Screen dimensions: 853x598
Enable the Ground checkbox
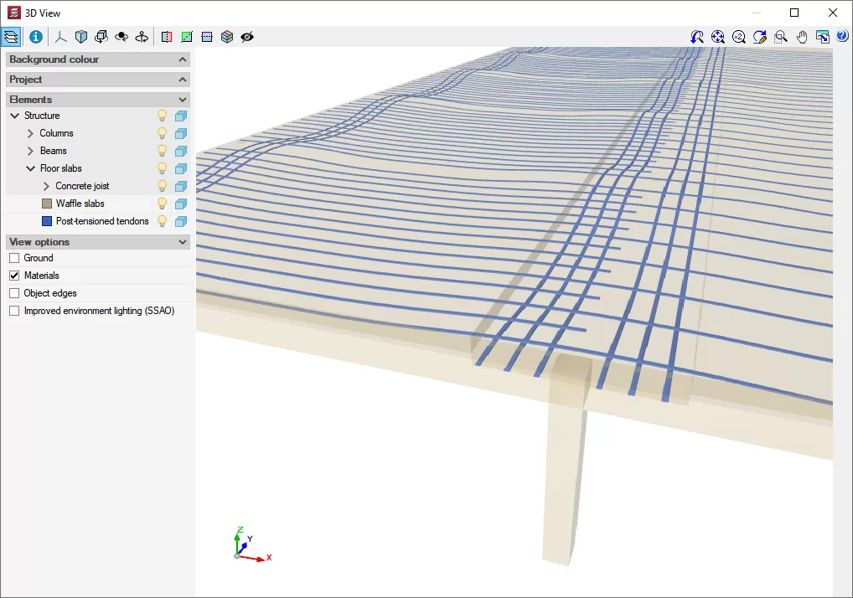coord(14,258)
